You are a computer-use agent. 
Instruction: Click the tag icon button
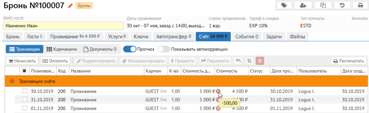(284, 5)
